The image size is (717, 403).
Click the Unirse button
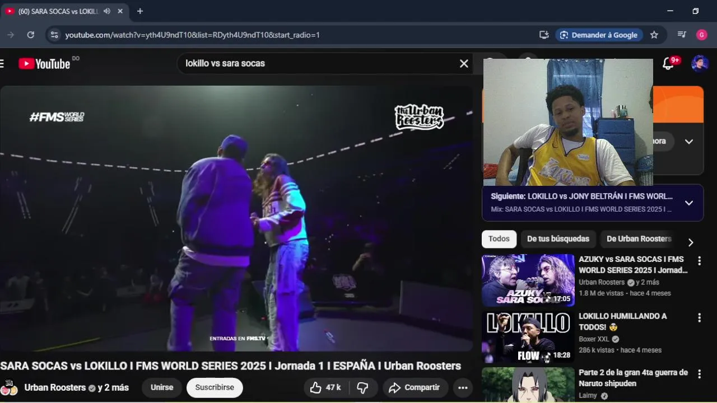point(162,387)
